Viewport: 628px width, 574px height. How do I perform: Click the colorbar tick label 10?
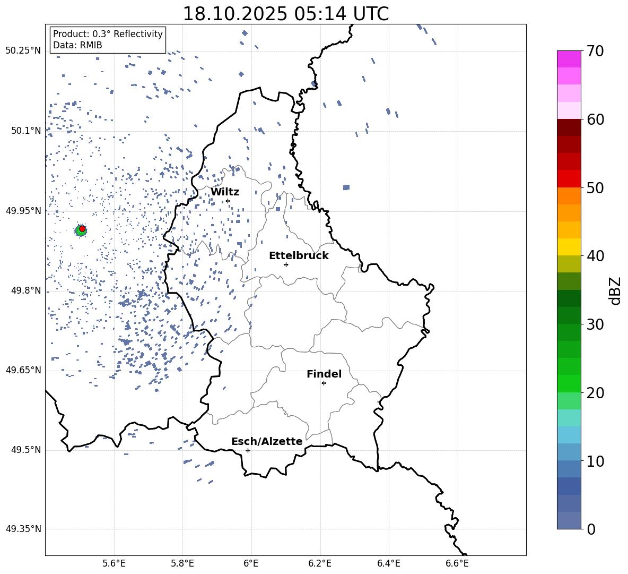coord(596,461)
